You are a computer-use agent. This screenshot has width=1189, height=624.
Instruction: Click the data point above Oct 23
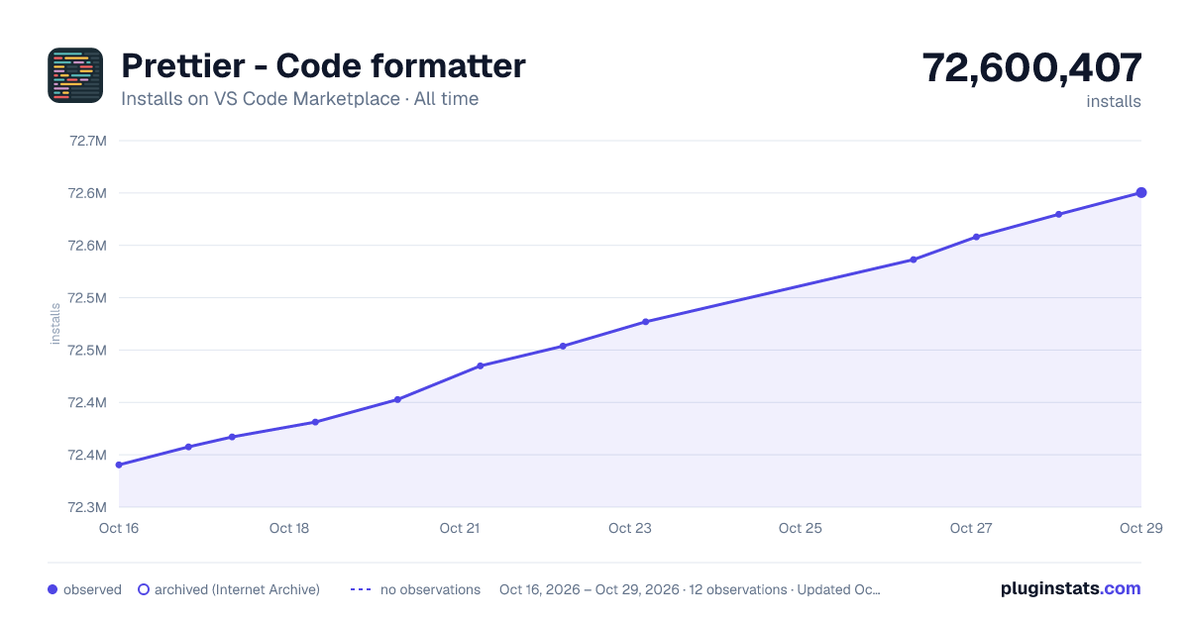[x=645, y=322]
